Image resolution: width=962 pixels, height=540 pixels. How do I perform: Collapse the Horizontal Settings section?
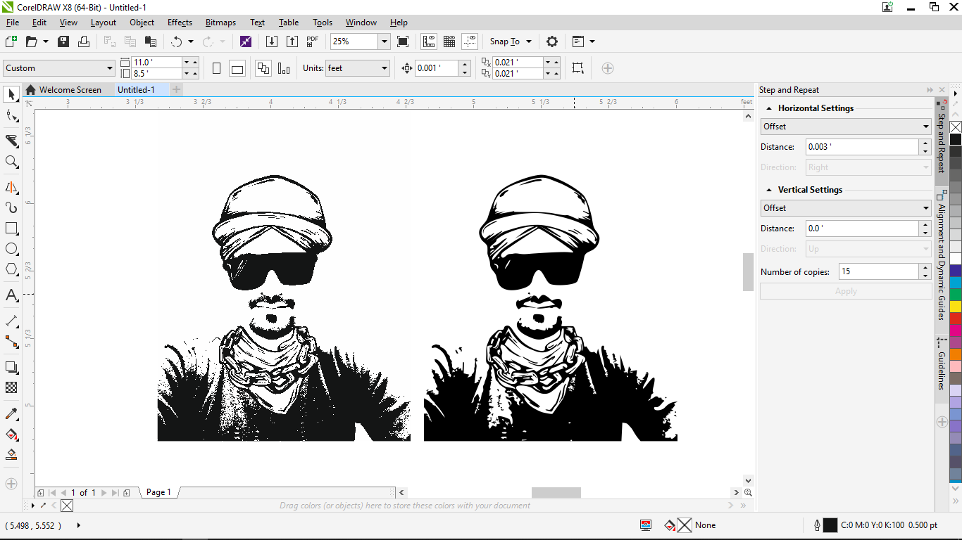pyautogui.click(x=768, y=108)
